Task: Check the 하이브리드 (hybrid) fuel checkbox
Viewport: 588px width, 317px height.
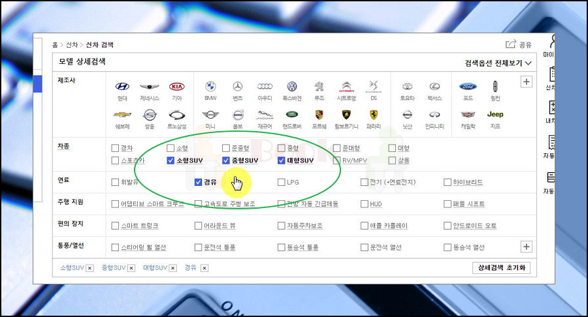Action: click(x=448, y=182)
